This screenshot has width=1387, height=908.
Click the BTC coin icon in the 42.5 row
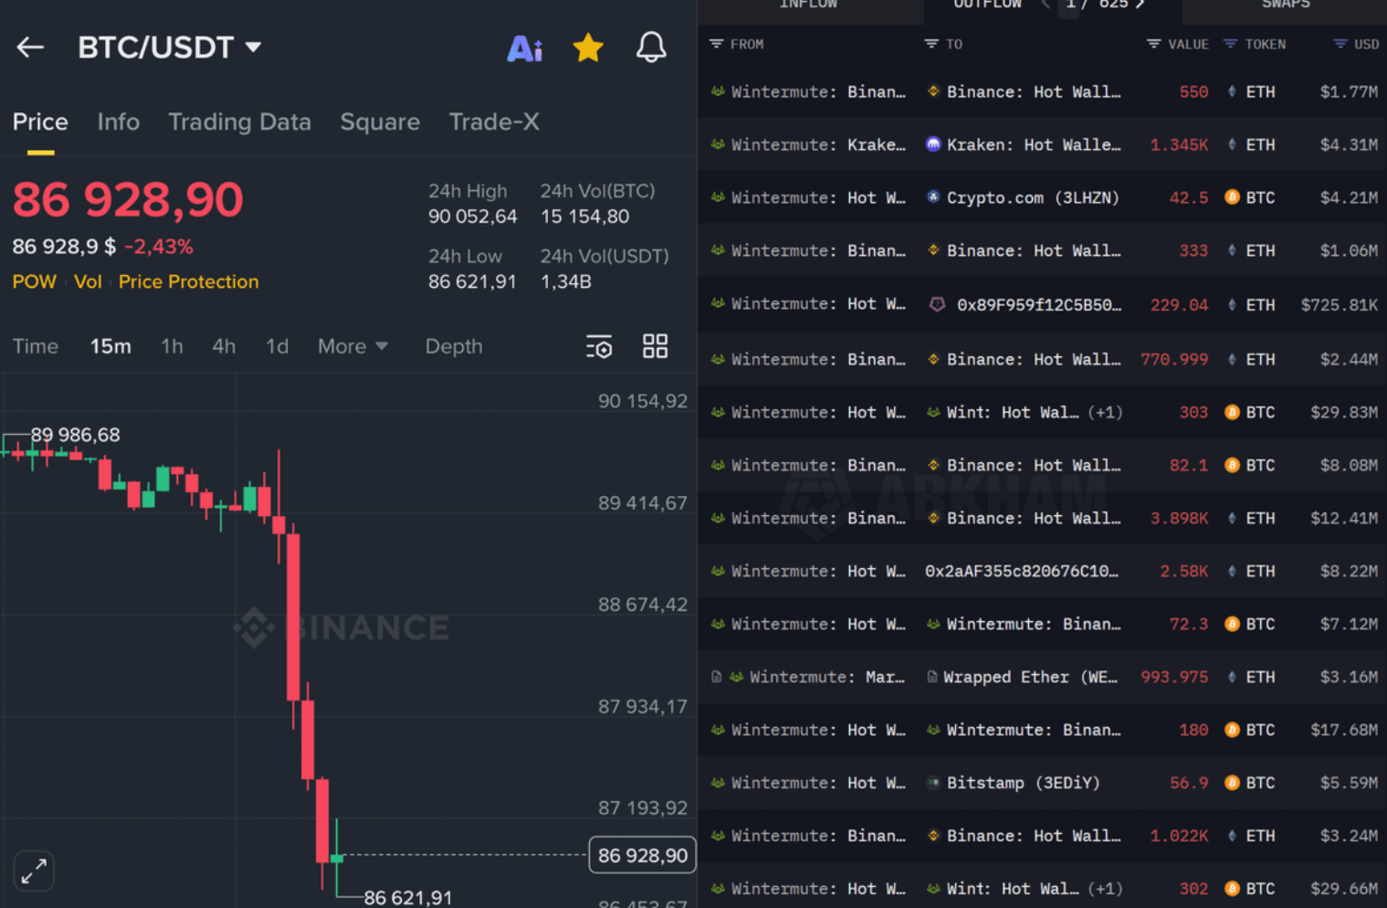(x=1232, y=197)
